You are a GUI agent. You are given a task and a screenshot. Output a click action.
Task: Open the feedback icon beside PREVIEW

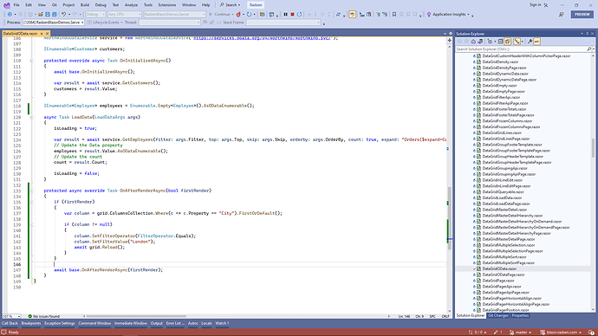point(562,15)
